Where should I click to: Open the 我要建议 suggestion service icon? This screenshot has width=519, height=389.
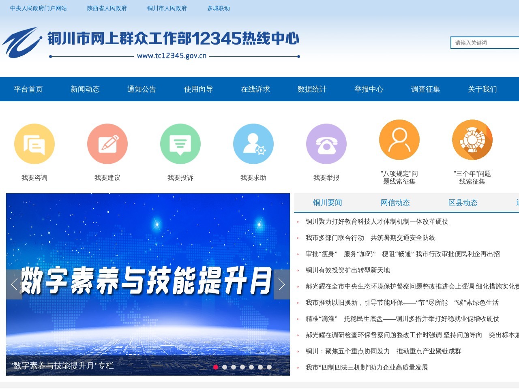click(107, 143)
